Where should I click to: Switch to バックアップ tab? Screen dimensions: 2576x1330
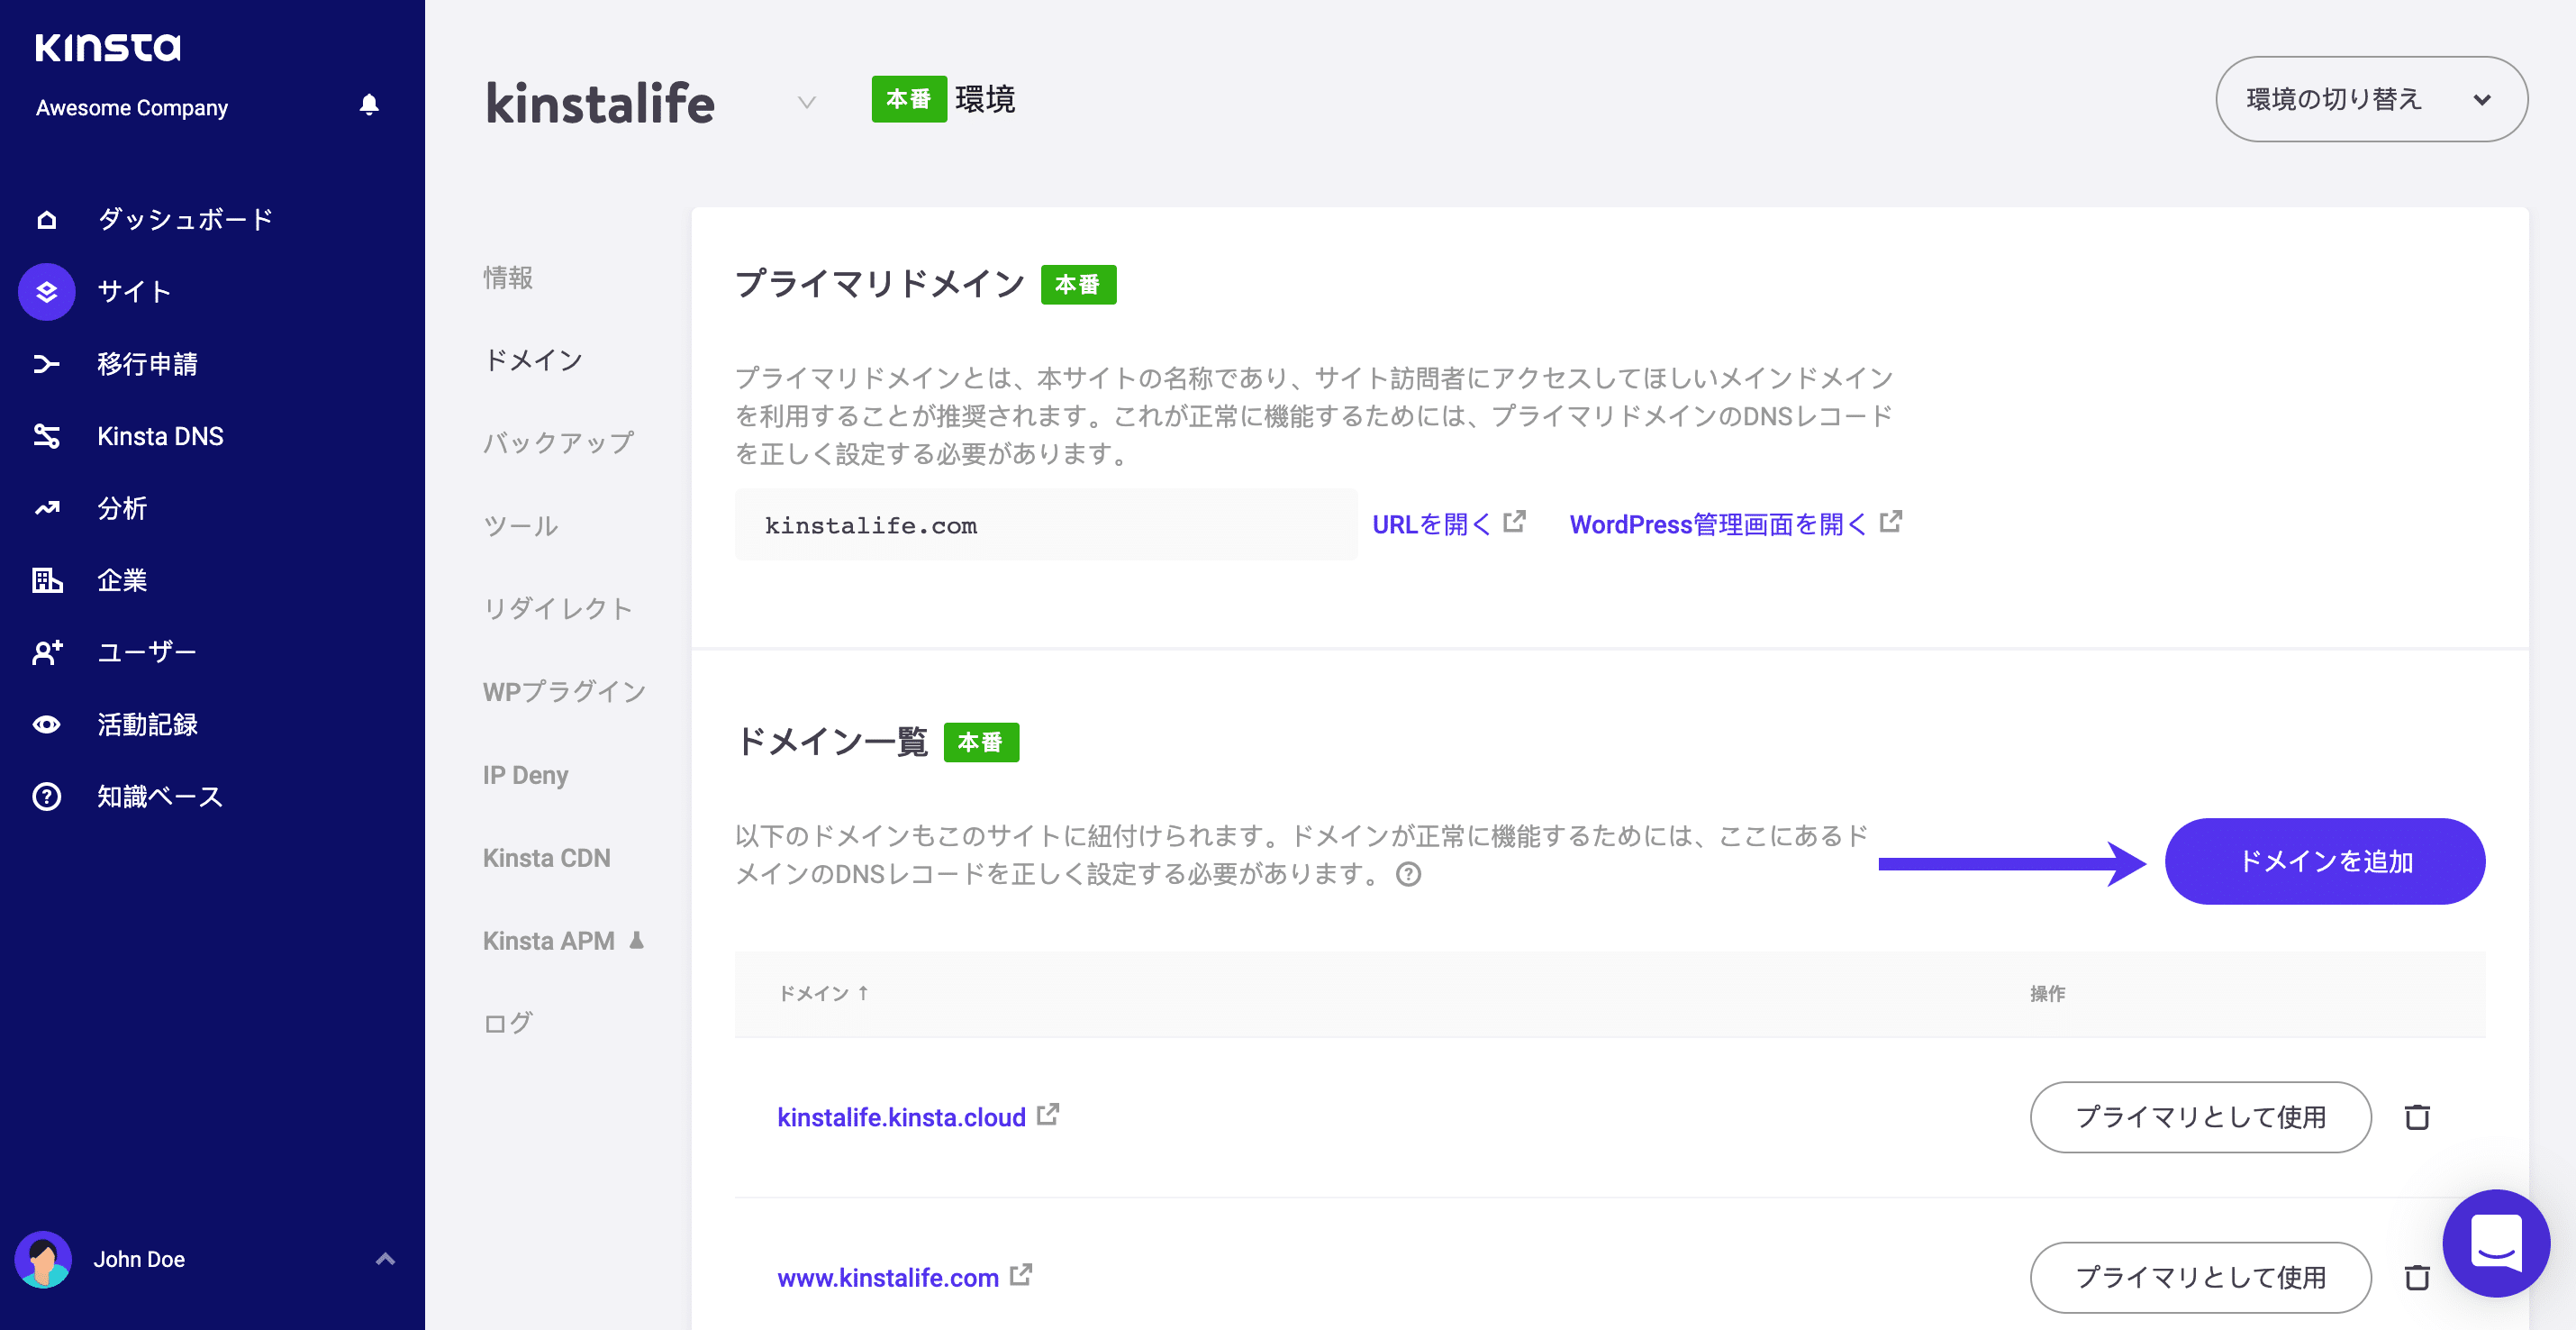coord(558,442)
